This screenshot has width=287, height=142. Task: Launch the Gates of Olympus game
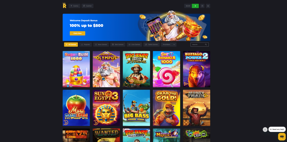point(106,69)
